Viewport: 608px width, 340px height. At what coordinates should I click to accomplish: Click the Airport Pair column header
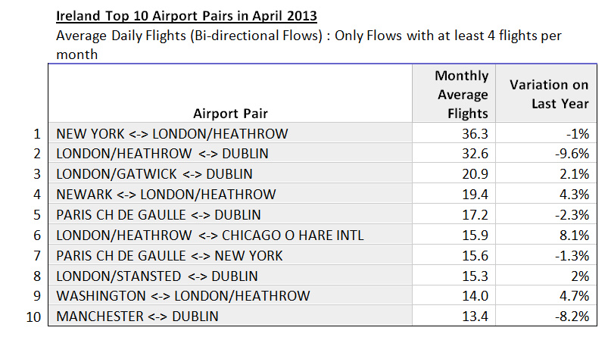[230, 93]
